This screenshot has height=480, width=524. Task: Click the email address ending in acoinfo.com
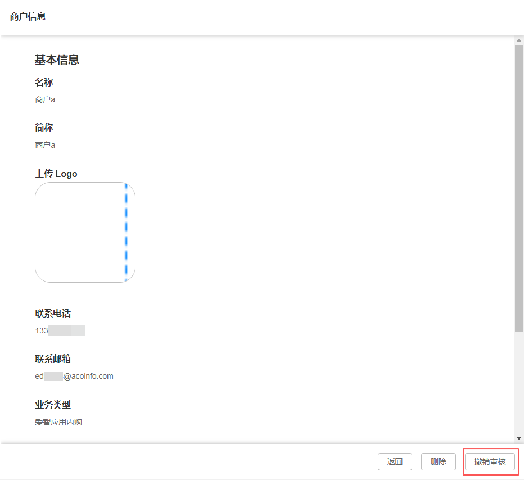pos(74,376)
